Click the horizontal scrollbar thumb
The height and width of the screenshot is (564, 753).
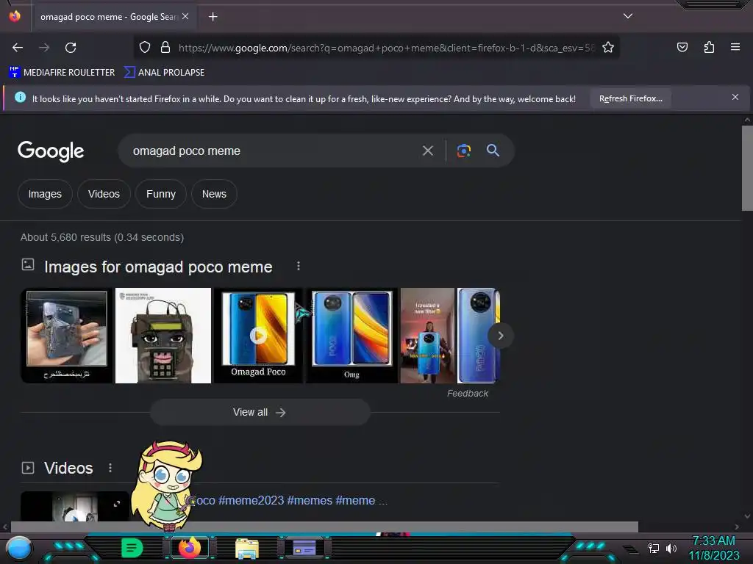(324, 527)
